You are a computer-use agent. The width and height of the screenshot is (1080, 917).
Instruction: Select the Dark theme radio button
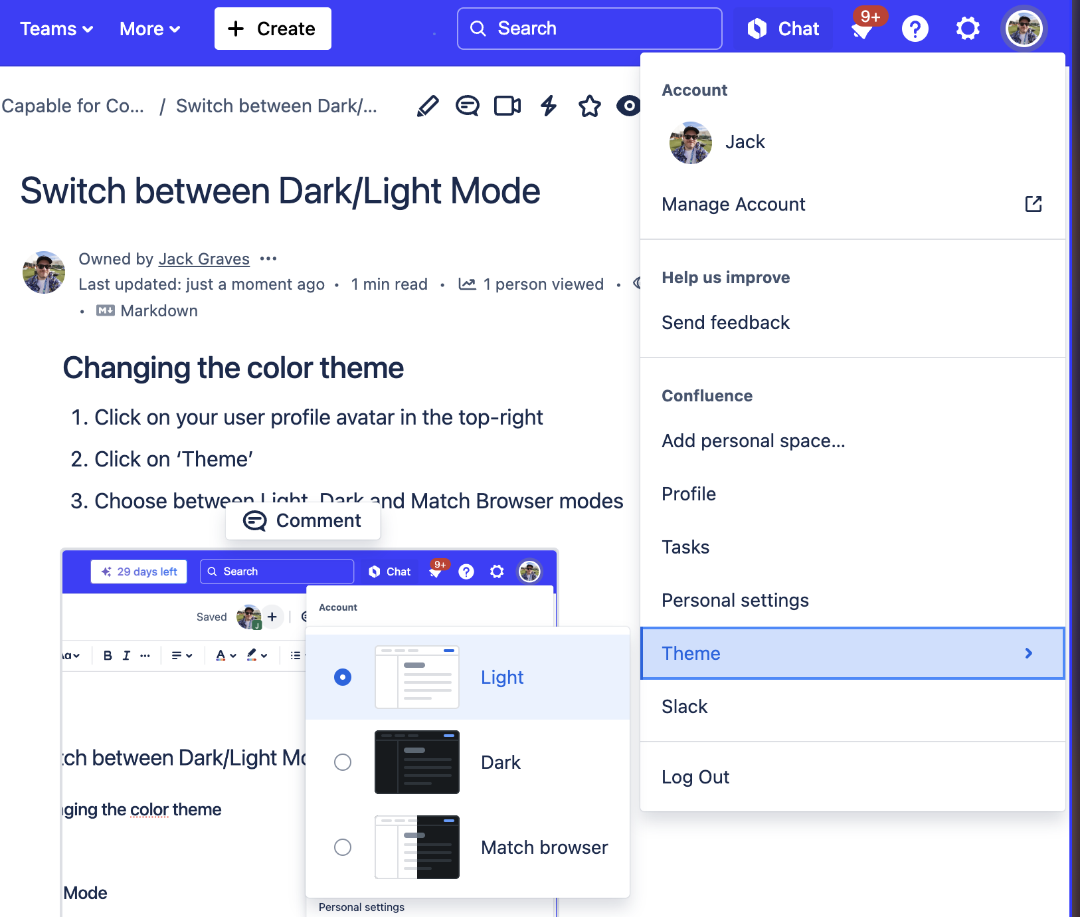coord(343,762)
